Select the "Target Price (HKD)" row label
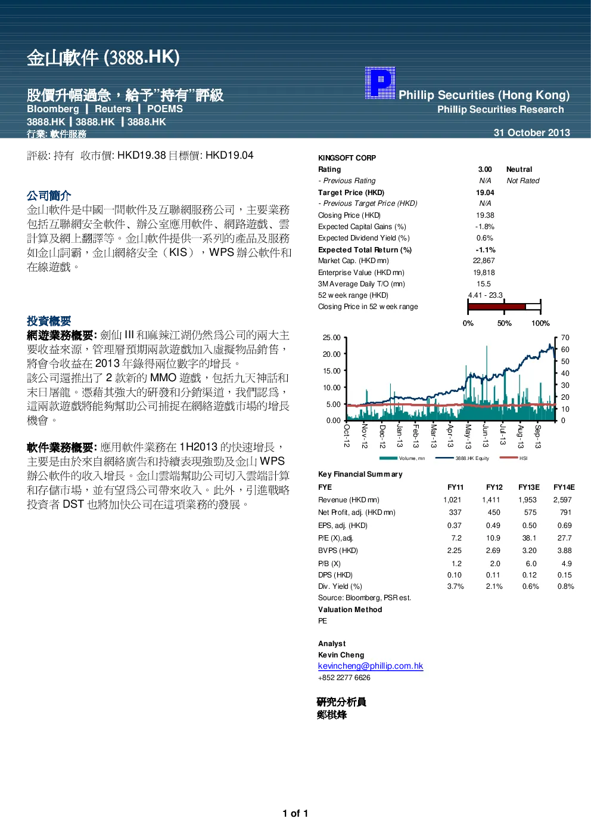Screen dimensions: 591x837 coord(351,193)
